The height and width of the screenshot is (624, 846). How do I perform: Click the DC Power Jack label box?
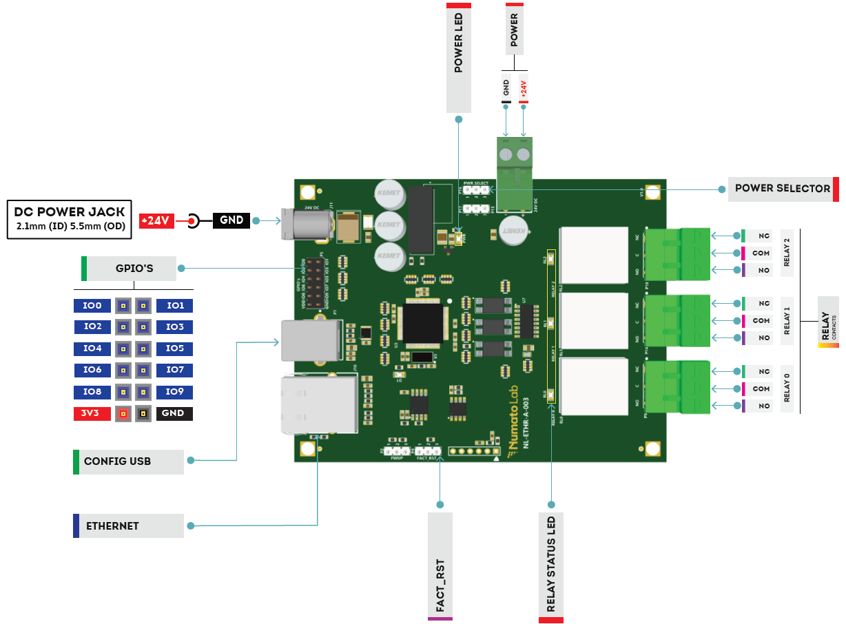point(70,220)
